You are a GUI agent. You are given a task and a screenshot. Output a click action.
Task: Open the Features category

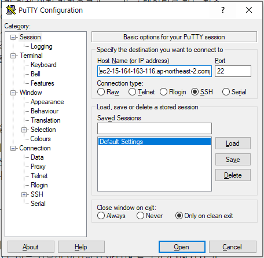[42, 83]
